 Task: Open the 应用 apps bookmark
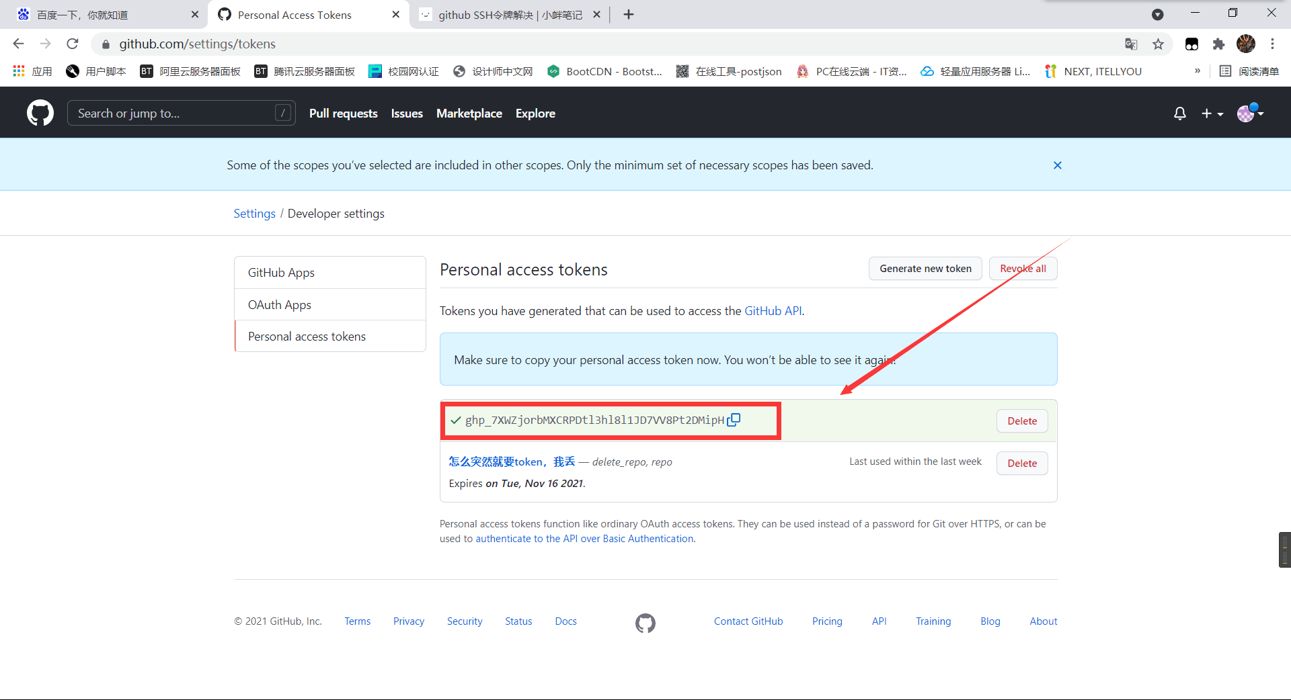tap(32, 71)
